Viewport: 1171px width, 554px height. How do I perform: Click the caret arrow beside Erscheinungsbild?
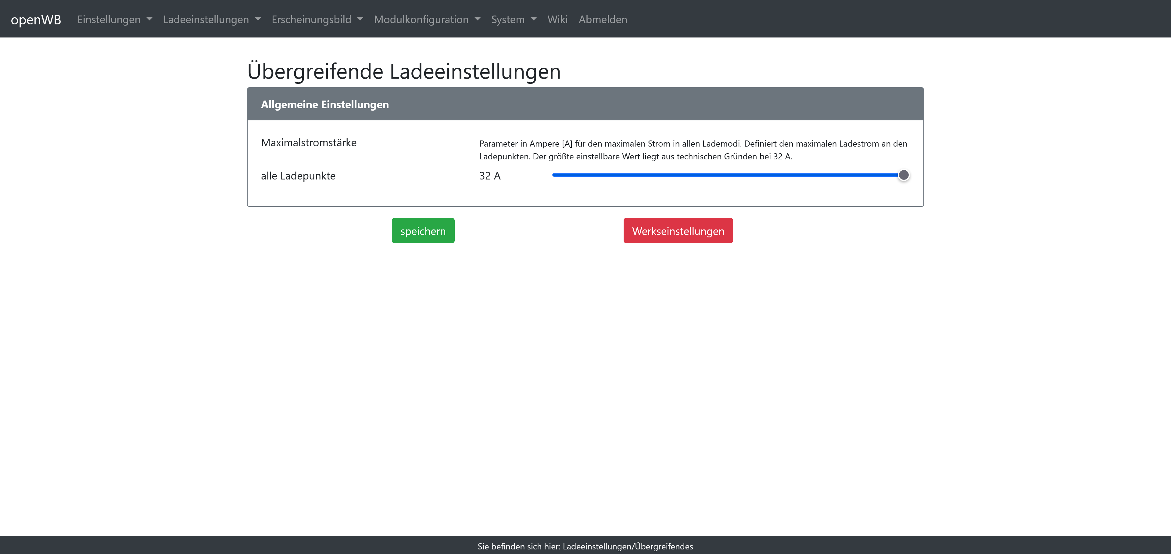360,20
